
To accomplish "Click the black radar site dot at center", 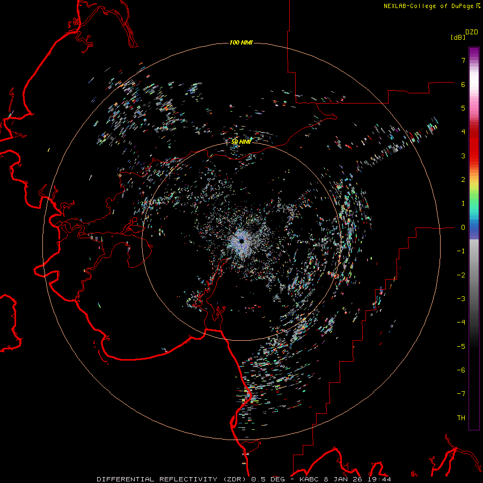I will click(241, 241).
